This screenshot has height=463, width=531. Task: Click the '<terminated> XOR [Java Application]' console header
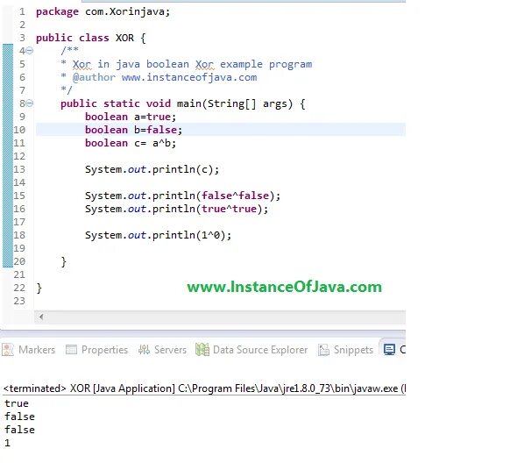(204, 388)
